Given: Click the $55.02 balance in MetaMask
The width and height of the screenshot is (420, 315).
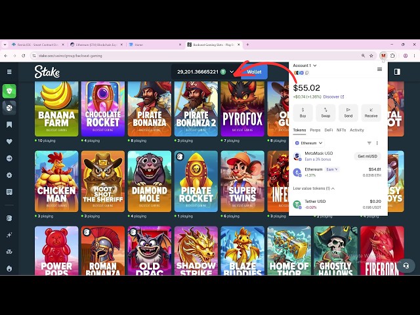Looking at the screenshot, I should pos(306,88).
